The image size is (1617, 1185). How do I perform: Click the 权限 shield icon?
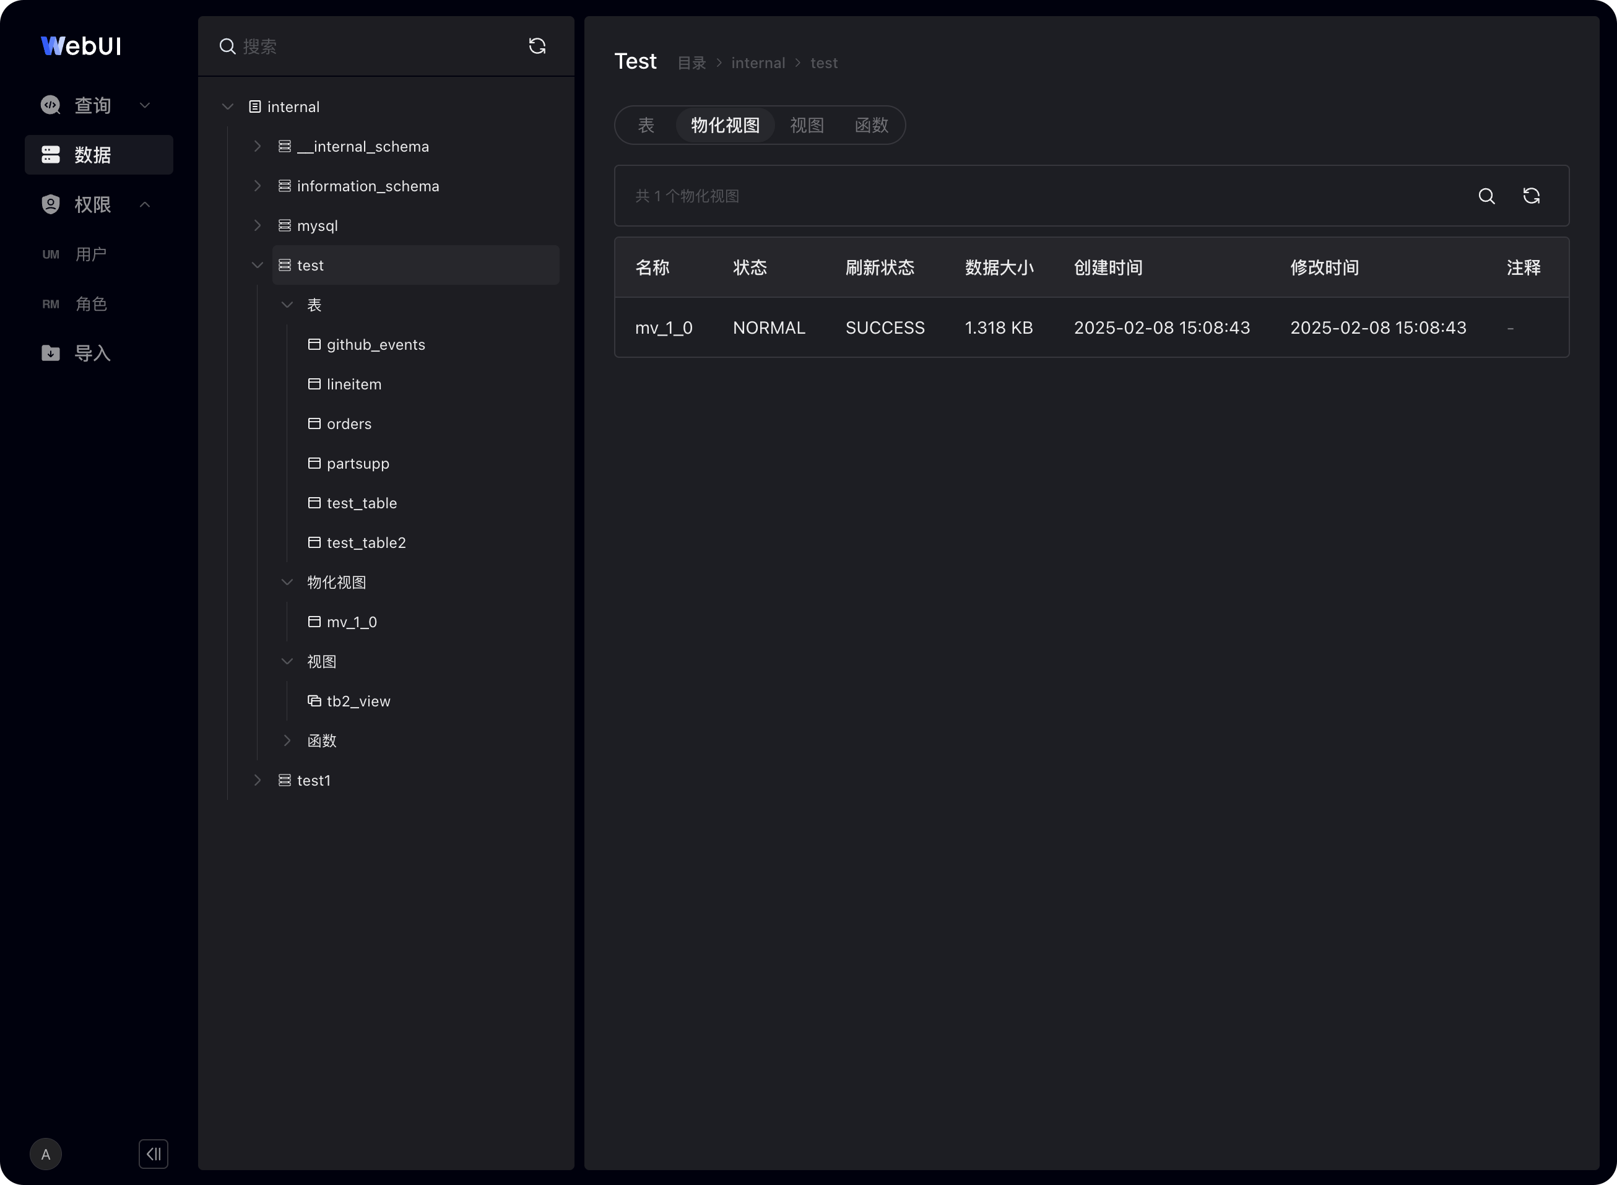pyautogui.click(x=50, y=204)
